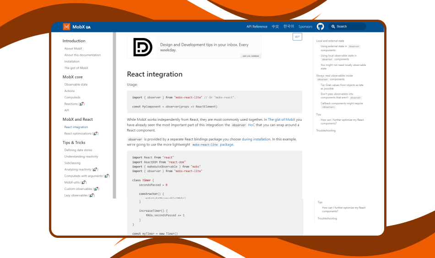
Task: Switch to Korean (한국어) docs
Action: (x=288, y=27)
